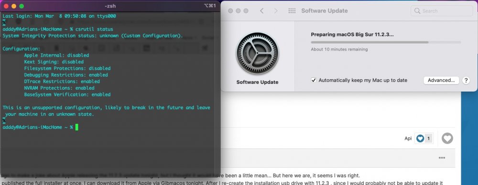Toggle Automatically keep my Mac up to date
The width and height of the screenshot is (478, 185).
pyautogui.click(x=314, y=80)
